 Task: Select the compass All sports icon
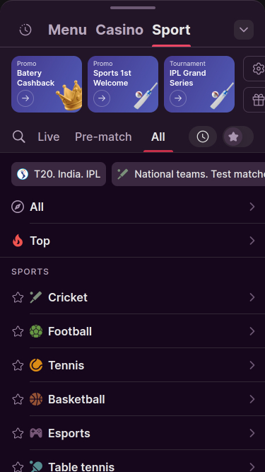click(x=18, y=207)
